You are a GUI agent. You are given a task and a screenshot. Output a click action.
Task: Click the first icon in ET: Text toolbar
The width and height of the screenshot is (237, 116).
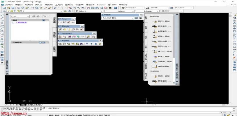coord(60,22)
